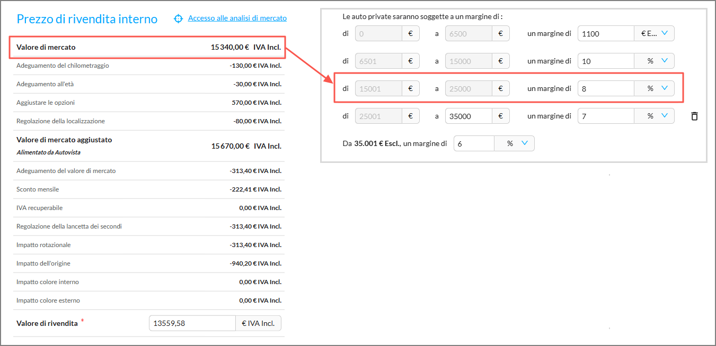Open percent dropdown for margin 10
Screen dimensions: 716x346
[x=654, y=61]
